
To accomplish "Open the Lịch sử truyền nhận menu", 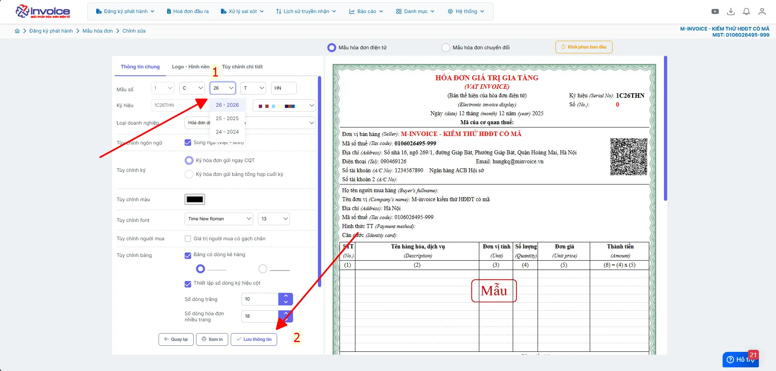I will 306,11.
